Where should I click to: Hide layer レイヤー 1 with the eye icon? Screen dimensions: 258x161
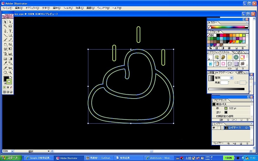pyautogui.click(x=213, y=128)
